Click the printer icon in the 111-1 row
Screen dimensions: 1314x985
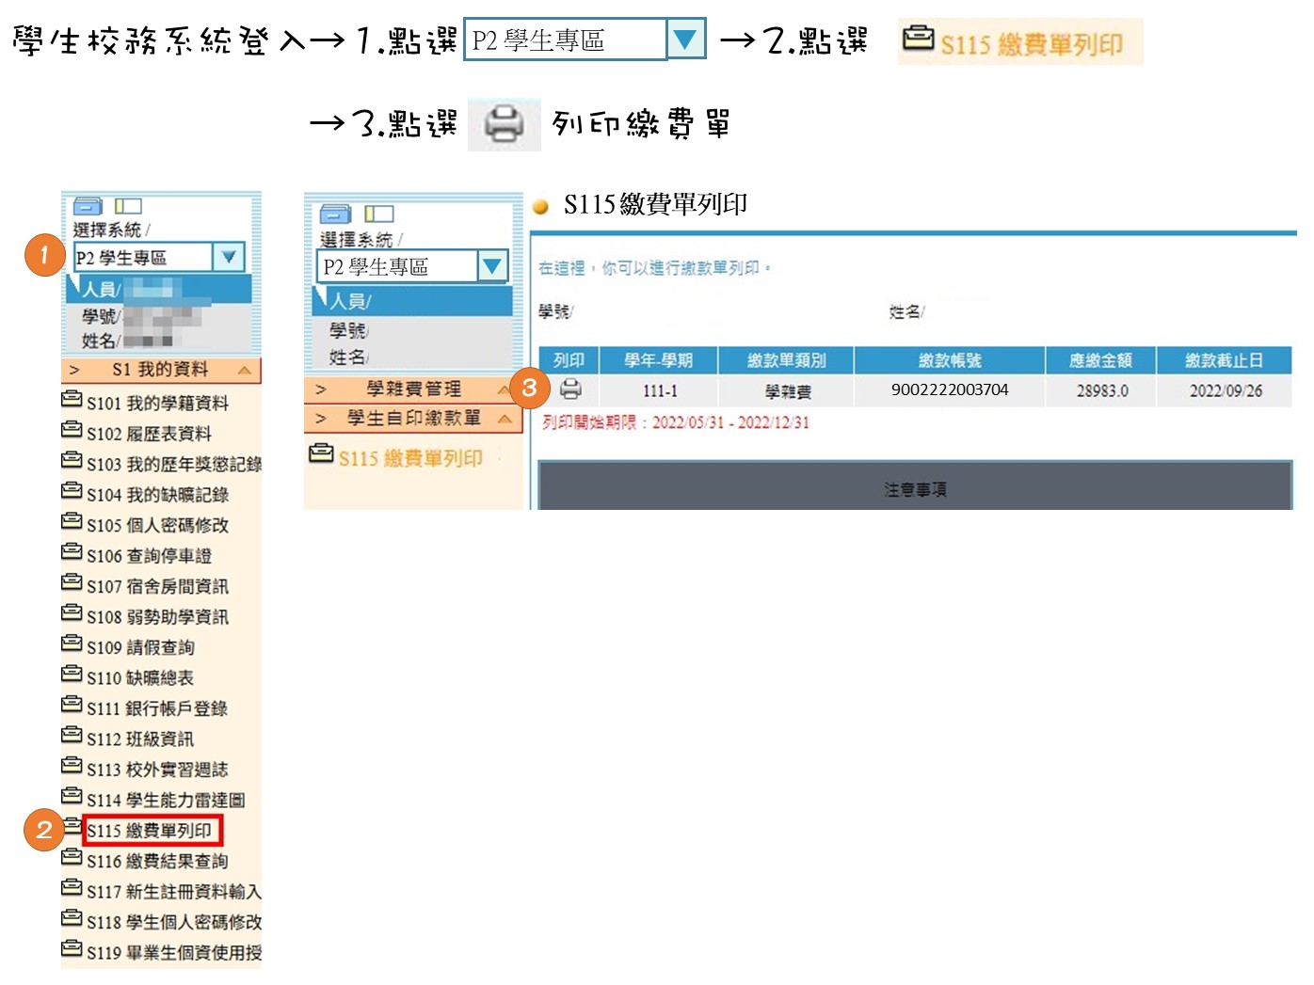570,389
